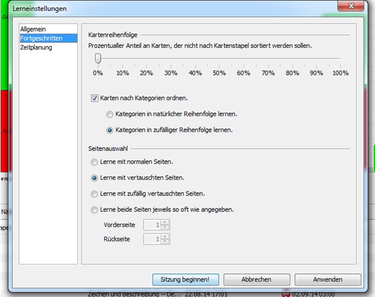The image size is (375, 297).
Task: Select Fortgeschritten in the settings list
Action: [x=48, y=38]
